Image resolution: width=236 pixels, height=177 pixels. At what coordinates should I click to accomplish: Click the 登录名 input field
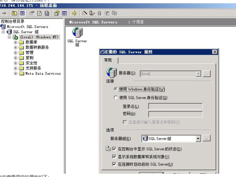[x=175, y=106]
